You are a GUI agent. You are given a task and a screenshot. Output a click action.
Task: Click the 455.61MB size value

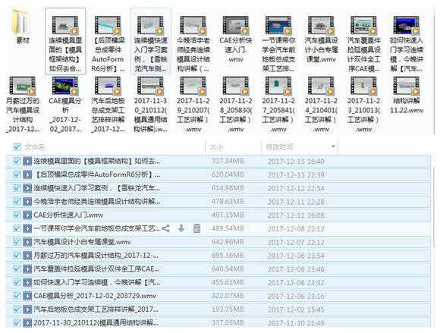click(x=228, y=282)
